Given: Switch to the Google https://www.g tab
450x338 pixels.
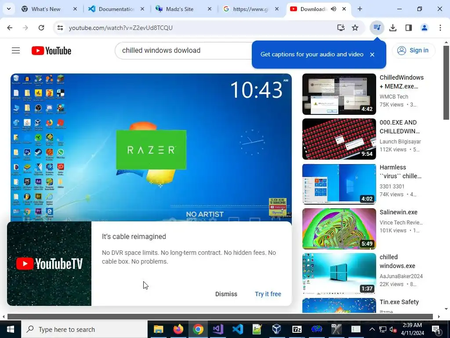Looking at the screenshot, I should (250, 9).
